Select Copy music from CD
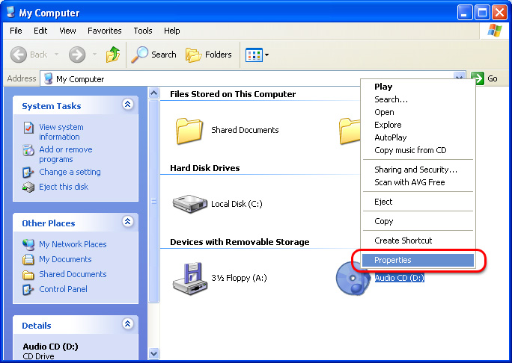512x363 pixels. point(418,150)
